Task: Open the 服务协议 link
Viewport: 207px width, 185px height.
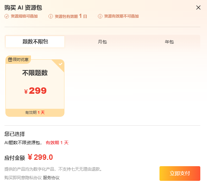Action: 51,178
